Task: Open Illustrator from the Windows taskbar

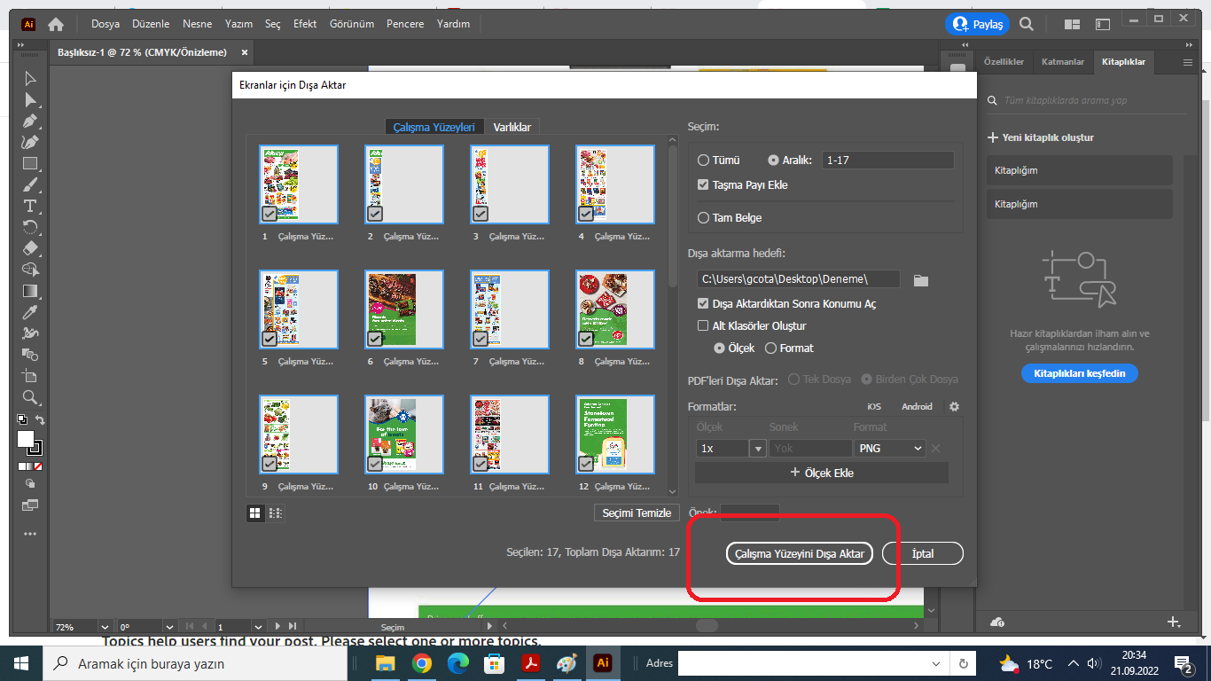Action: pyautogui.click(x=604, y=662)
